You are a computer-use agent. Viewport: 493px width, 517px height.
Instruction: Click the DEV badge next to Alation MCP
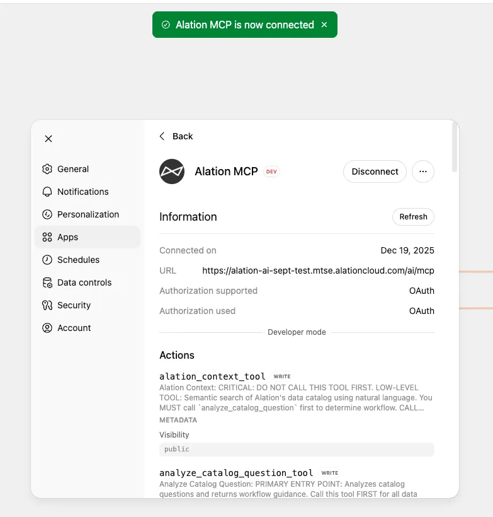coord(271,171)
